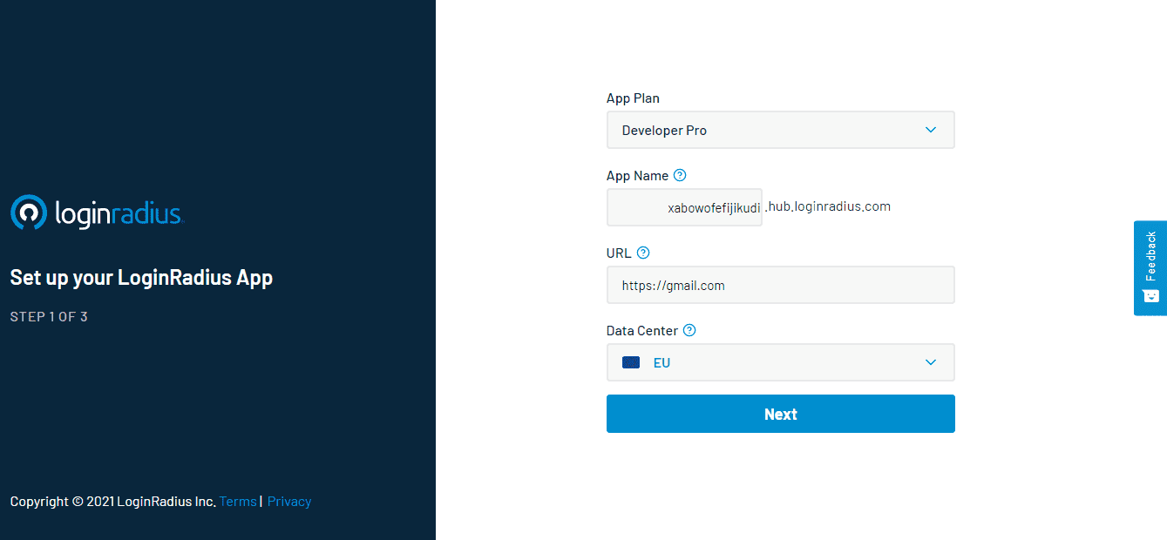Click the question mark icon next to URL
The width and height of the screenshot is (1167, 540).
pos(643,253)
